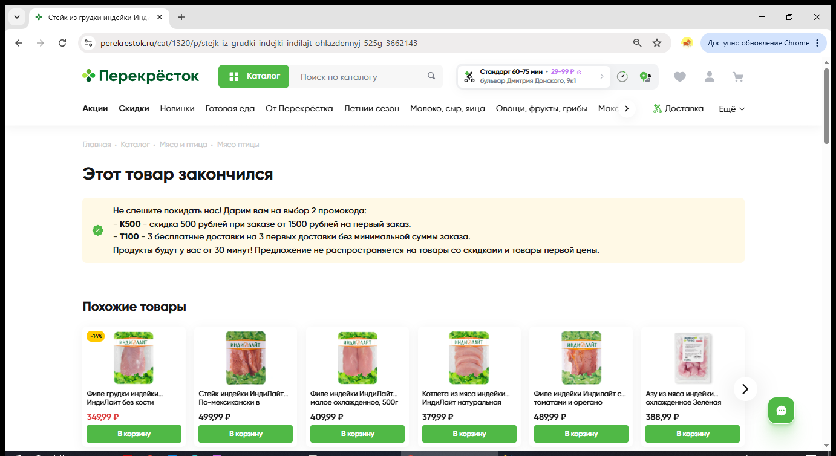Open the Акции category

95,109
